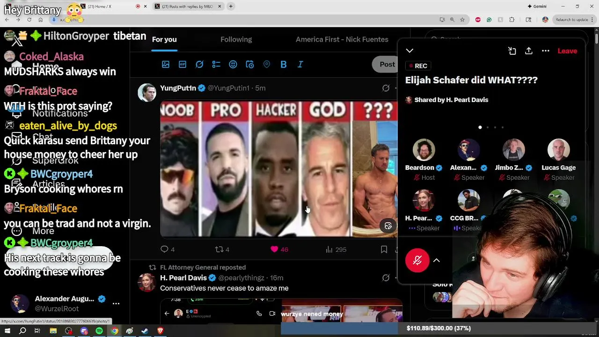Leave the Space

coord(567,51)
